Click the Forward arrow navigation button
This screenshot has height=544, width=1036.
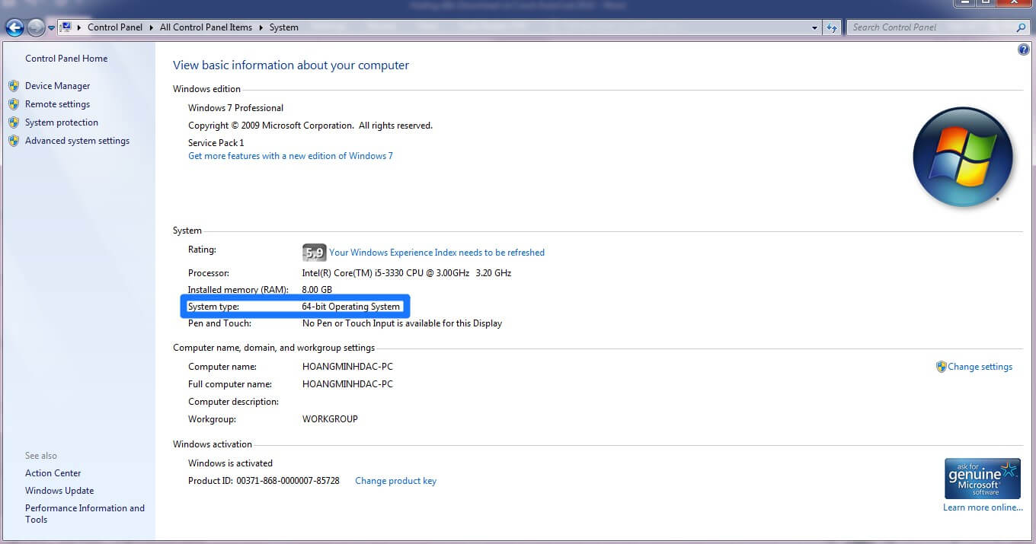tap(36, 28)
